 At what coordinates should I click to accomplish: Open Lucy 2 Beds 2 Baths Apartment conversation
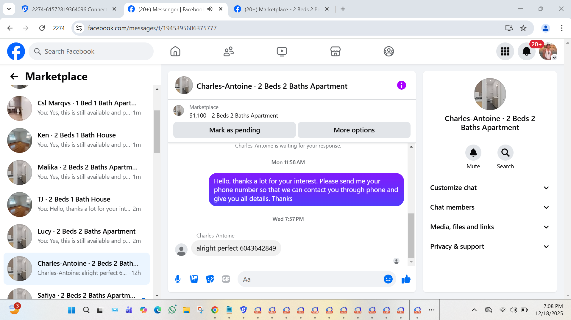pyautogui.click(x=77, y=236)
